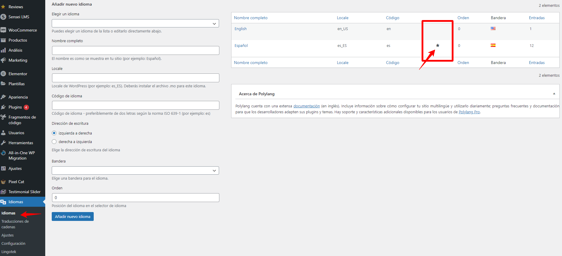Screen dimensions: 562x256
Task: Click the WooCommerce logo icon
Action: tap(3, 30)
